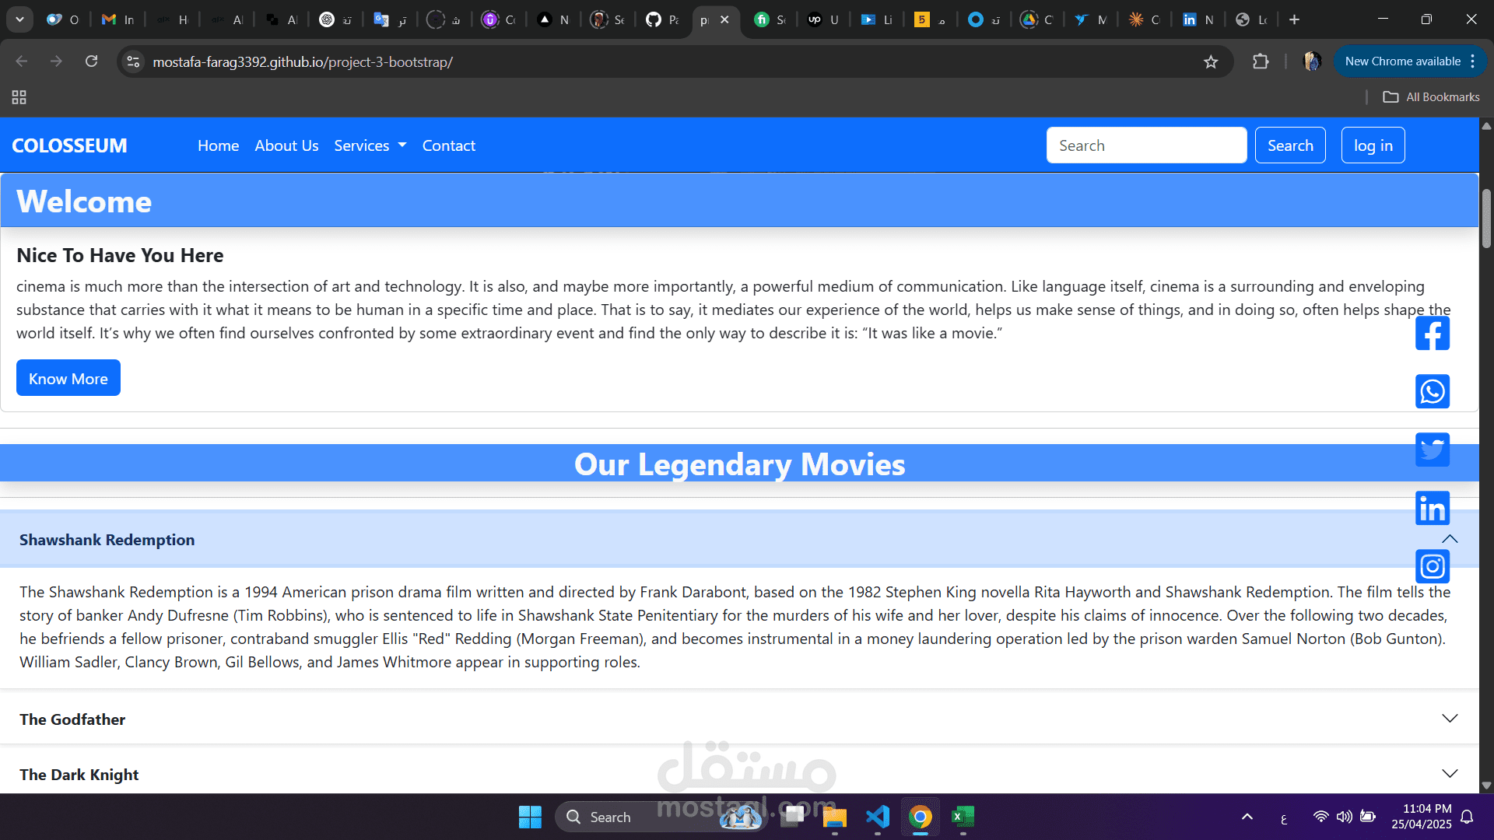Go to About Us nav link
The image size is (1494, 840).
[286, 145]
